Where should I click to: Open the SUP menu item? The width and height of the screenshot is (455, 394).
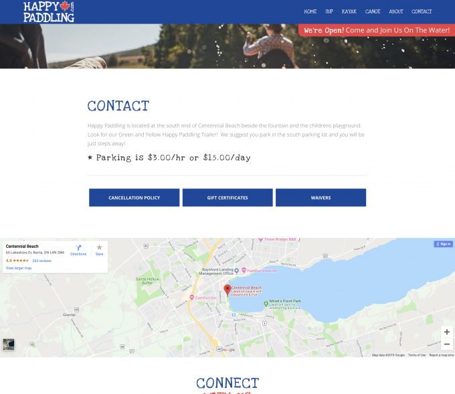point(329,11)
